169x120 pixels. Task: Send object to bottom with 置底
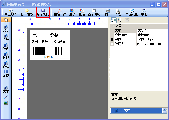[82, 12]
